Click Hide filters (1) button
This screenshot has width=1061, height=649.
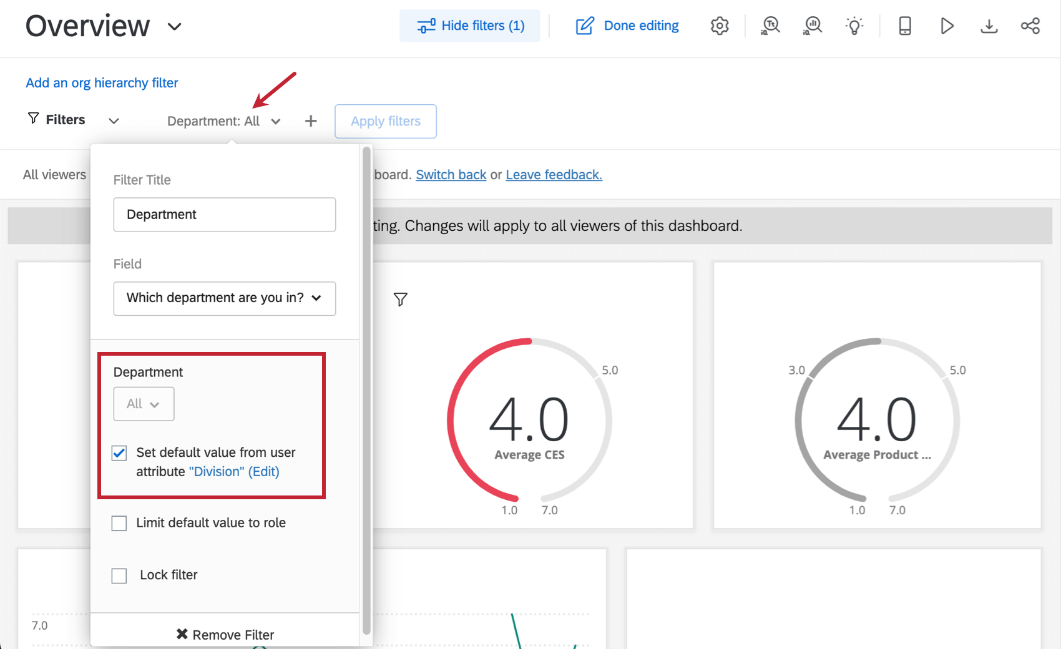470,26
